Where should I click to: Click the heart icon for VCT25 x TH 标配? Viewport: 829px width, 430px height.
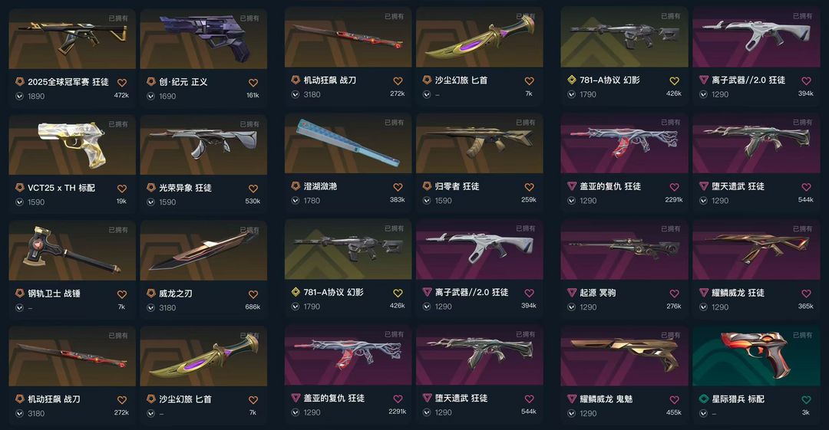121,189
